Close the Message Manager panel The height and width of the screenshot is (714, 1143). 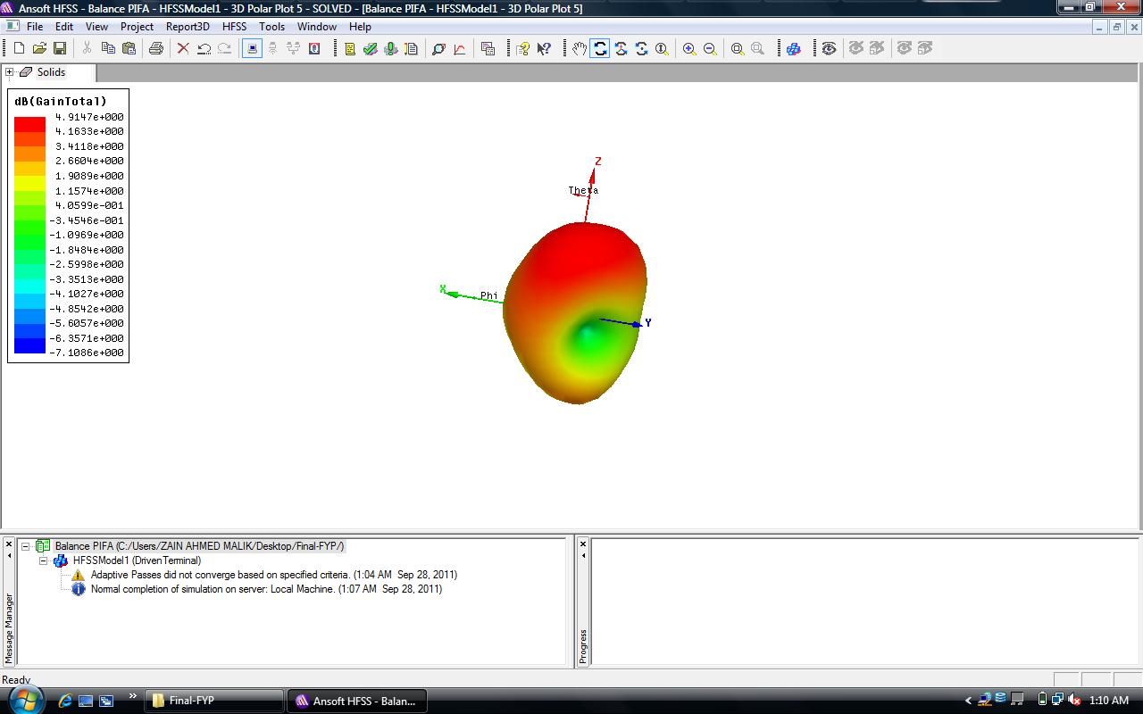9,544
